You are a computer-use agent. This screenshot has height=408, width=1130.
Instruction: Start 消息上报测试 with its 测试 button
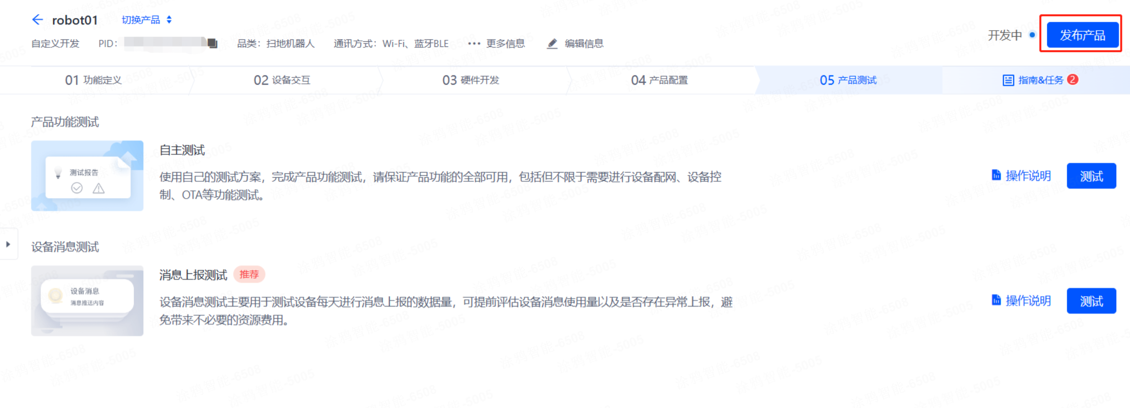(x=1091, y=301)
